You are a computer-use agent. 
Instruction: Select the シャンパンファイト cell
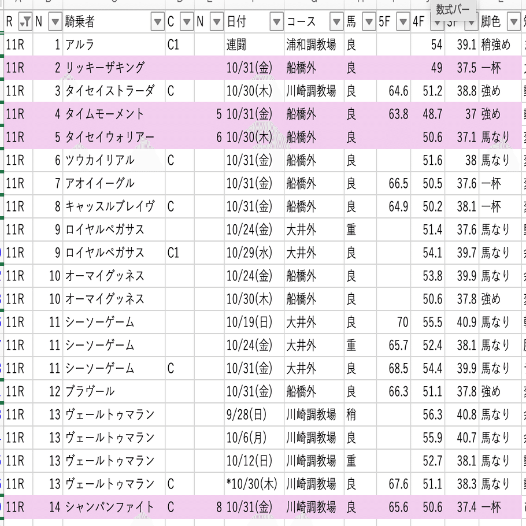point(114,507)
